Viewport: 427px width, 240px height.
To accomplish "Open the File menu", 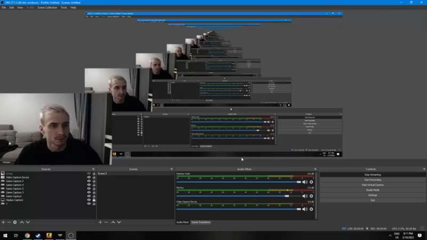I will coord(4,7).
